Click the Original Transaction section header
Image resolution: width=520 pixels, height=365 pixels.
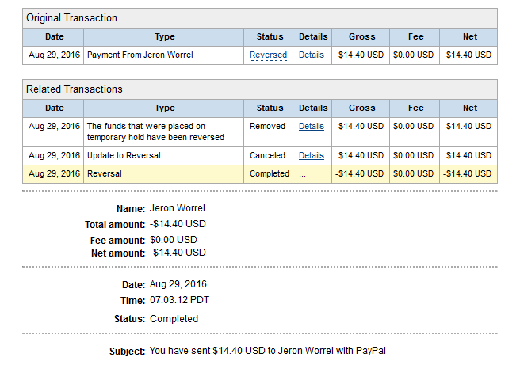[x=260, y=18]
